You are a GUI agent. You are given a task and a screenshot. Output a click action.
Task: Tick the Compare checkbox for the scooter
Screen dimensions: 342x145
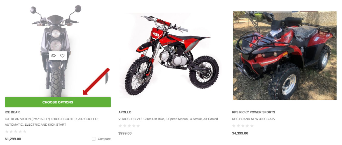[x=94, y=139]
